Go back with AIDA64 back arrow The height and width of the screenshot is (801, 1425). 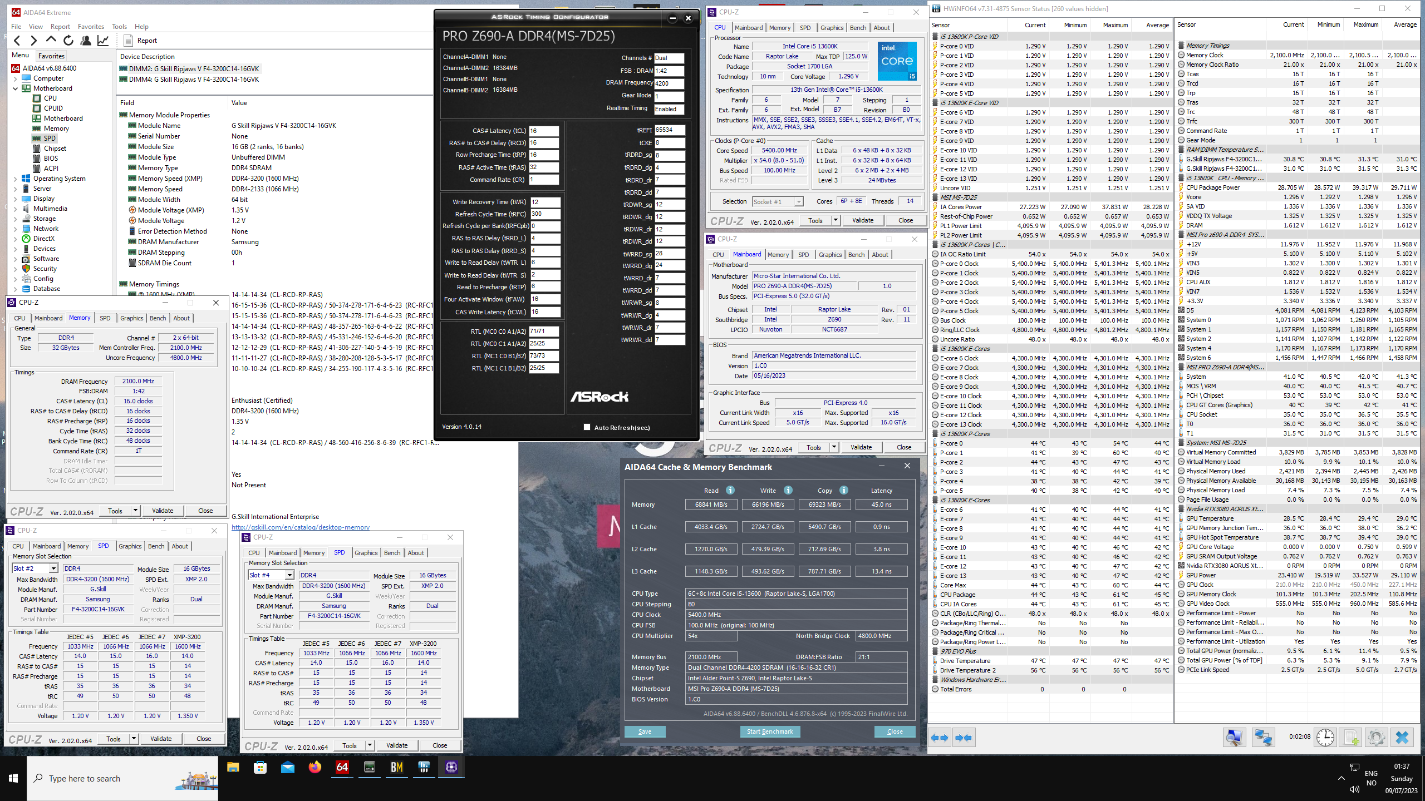[x=17, y=40]
